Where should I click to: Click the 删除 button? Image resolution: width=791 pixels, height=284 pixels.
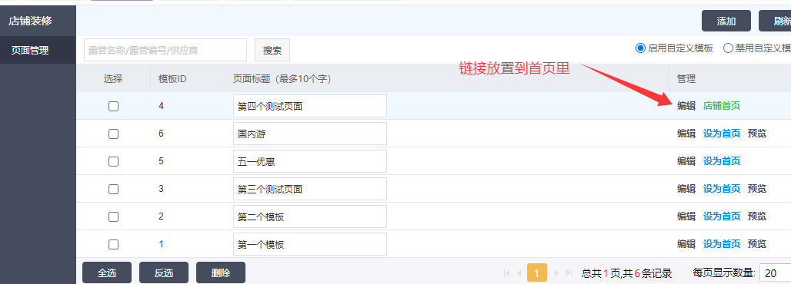[221, 273]
